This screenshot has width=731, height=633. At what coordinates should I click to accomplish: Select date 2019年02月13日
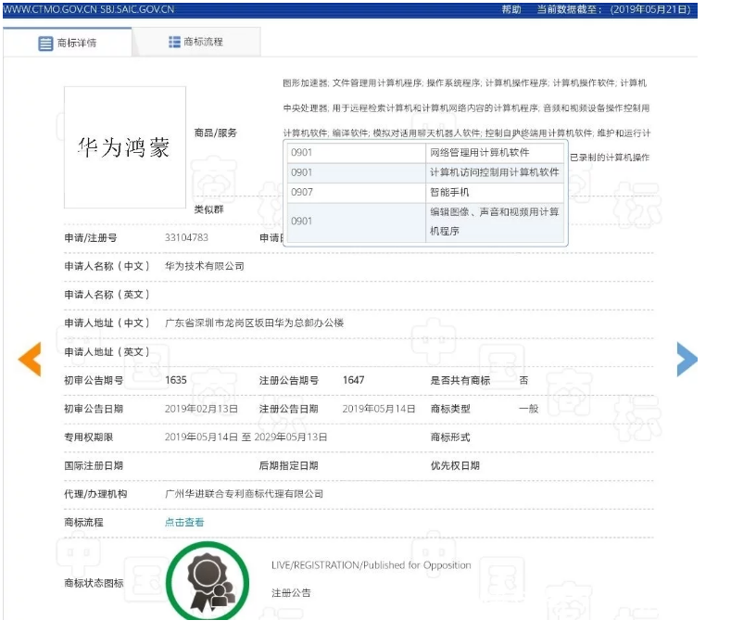201,409
